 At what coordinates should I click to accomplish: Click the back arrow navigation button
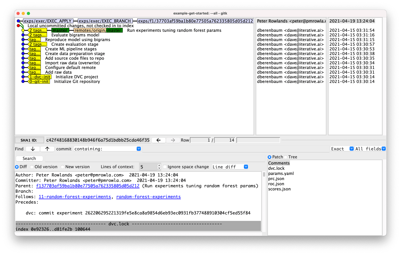click(158, 140)
